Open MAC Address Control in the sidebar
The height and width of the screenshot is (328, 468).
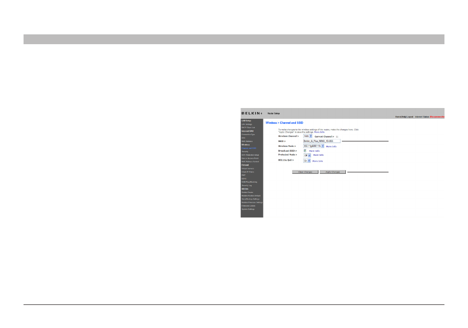250,162
